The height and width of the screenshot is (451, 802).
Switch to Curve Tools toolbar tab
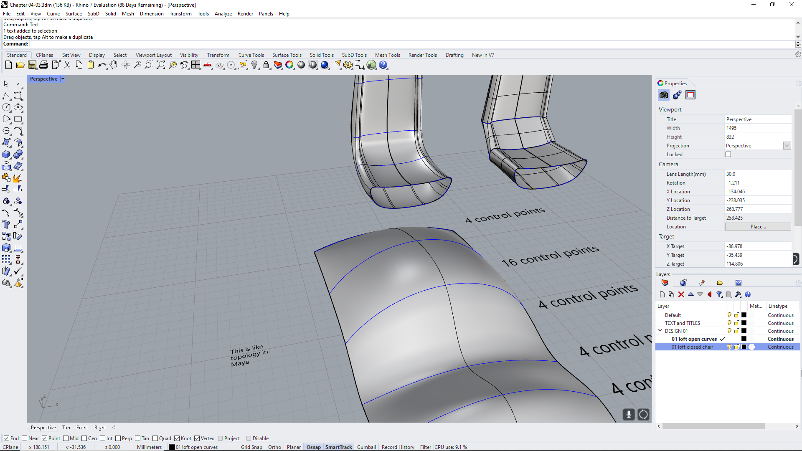251,55
